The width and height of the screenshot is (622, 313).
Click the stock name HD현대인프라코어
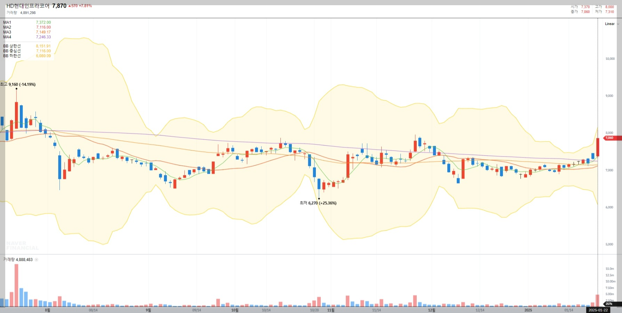[28, 6]
